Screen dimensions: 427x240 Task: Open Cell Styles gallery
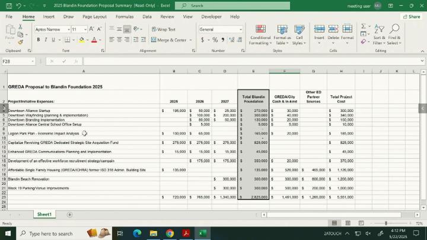point(299,35)
